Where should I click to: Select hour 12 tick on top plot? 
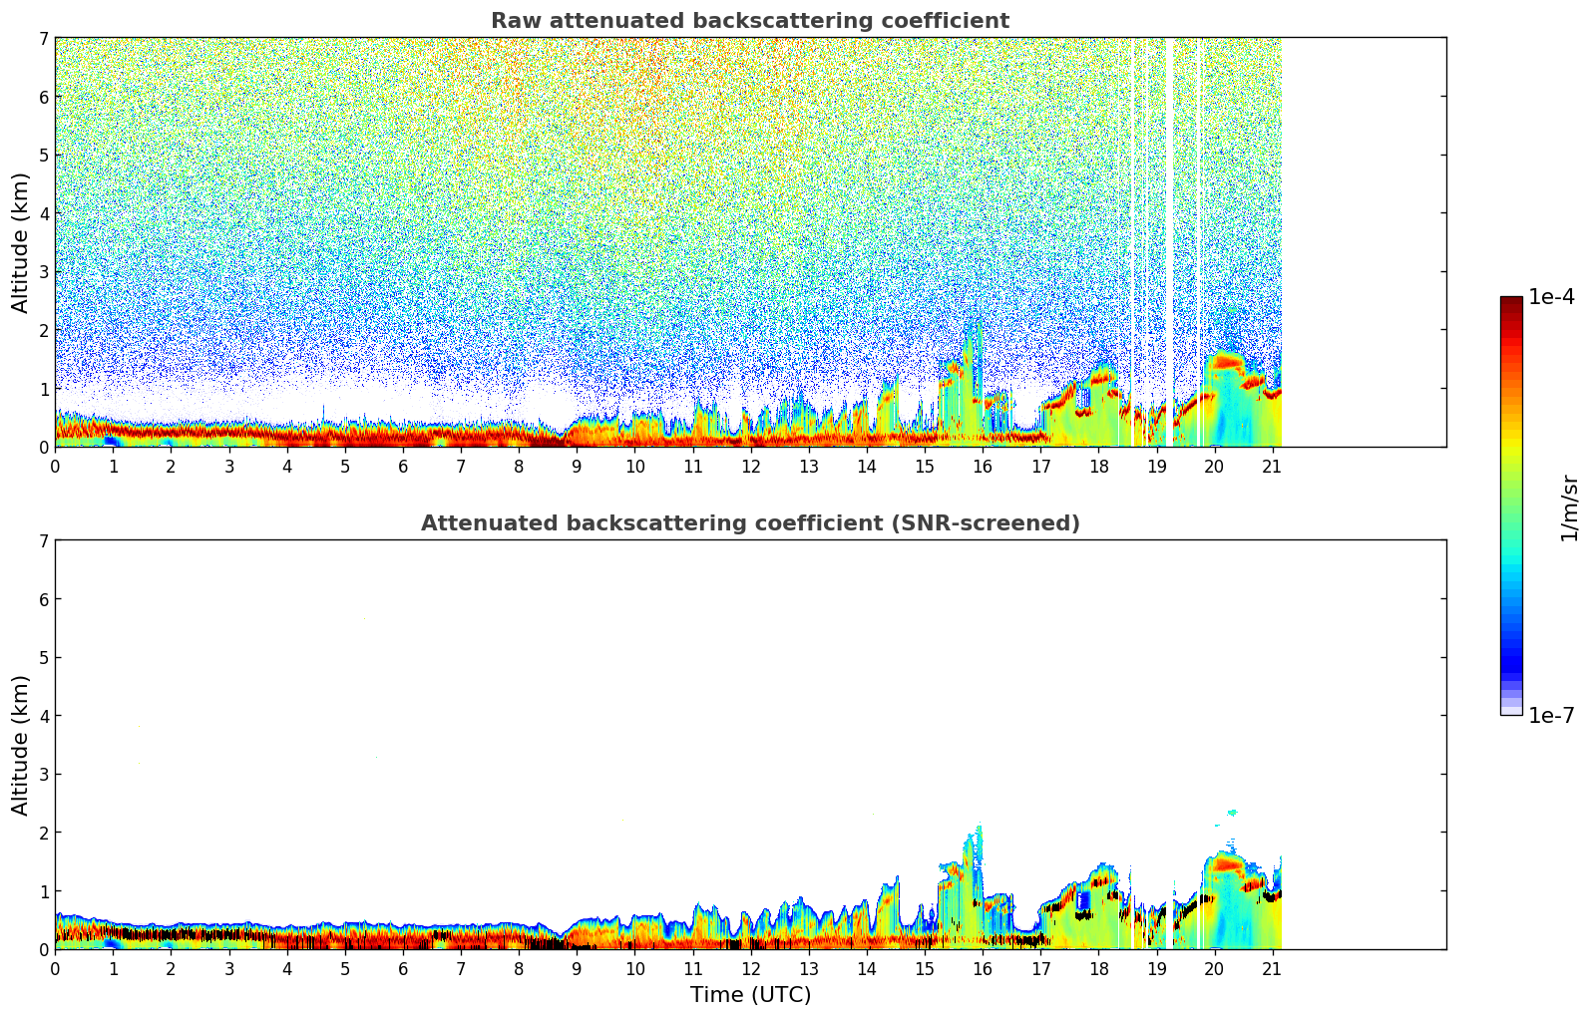click(750, 466)
